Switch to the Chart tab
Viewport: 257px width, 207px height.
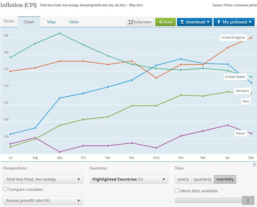point(29,22)
